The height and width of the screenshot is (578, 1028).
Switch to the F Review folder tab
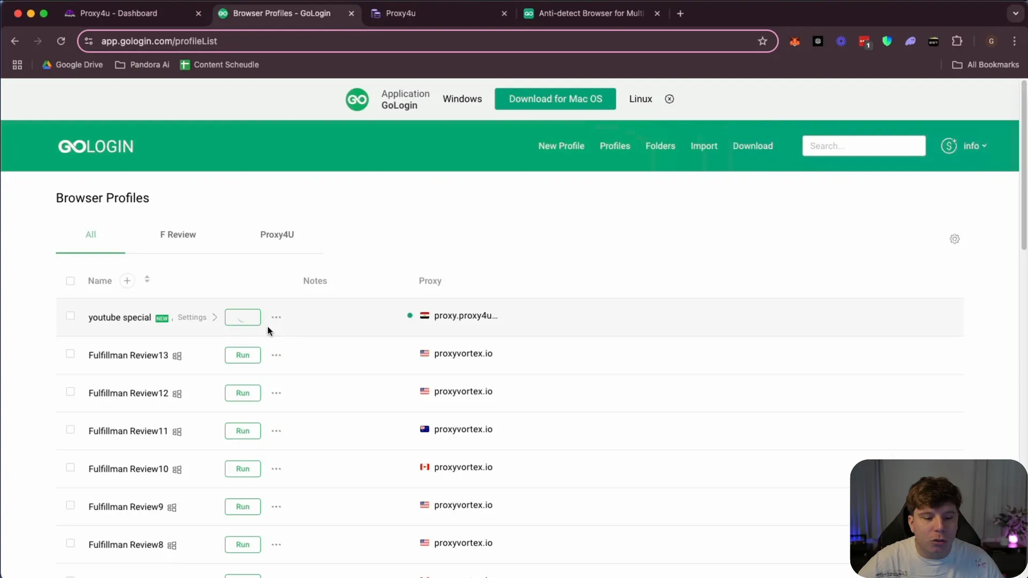click(x=178, y=234)
